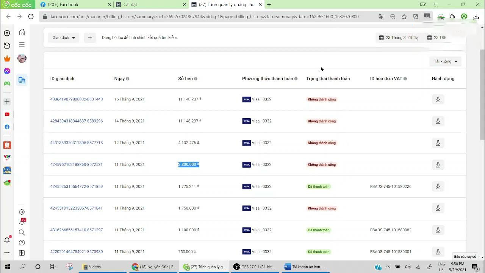This screenshot has height=273, width=485.
Task: Reload the current page
Action: coord(31,17)
